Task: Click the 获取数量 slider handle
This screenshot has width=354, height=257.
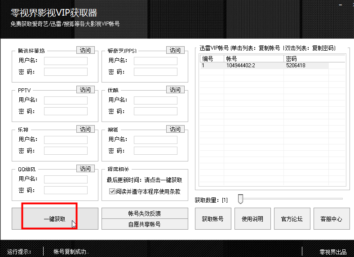Action: (240, 199)
